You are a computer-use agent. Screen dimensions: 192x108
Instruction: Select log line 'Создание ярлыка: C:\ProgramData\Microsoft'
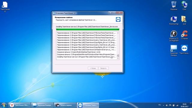[x=86, y=54]
